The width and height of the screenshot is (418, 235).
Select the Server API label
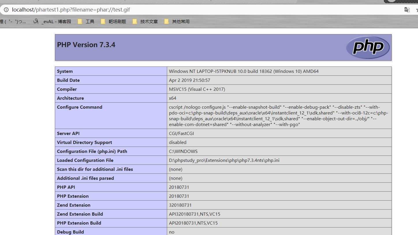68,134
